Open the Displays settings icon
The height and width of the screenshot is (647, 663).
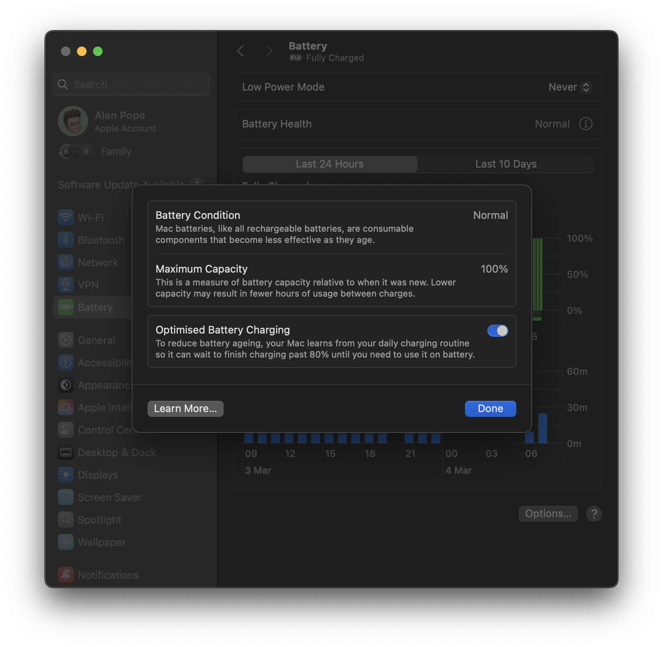(66, 475)
